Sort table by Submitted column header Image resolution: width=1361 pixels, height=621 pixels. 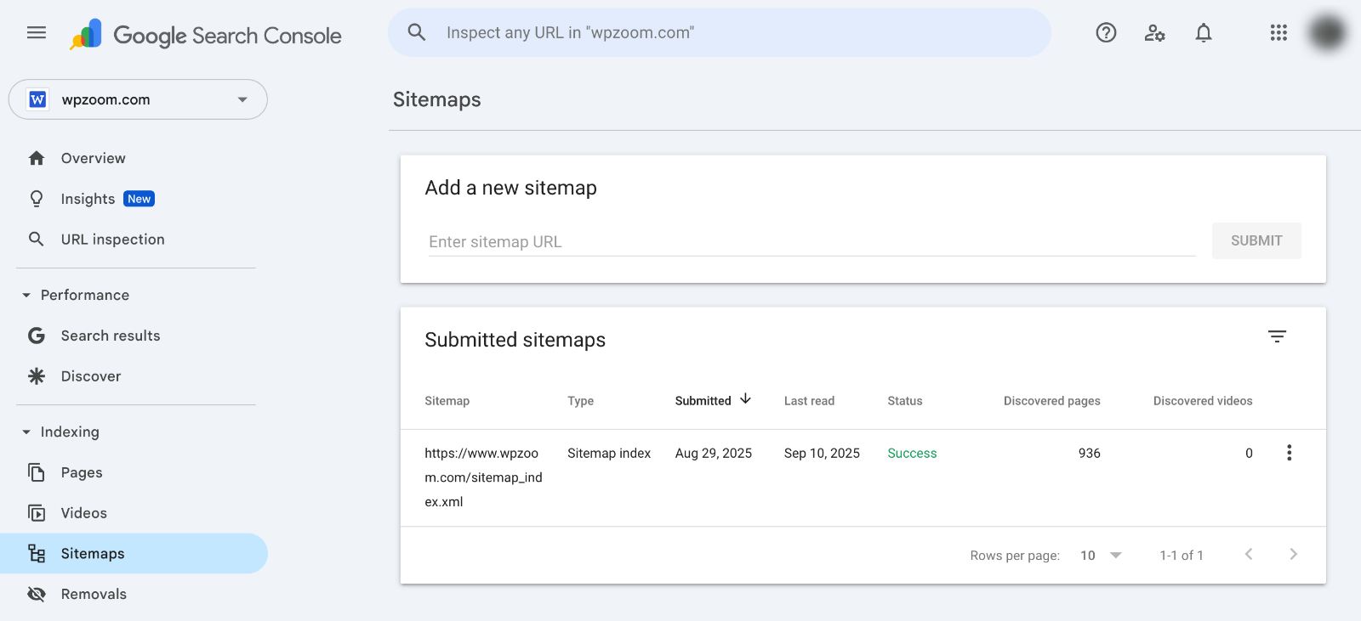pos(703,401)
